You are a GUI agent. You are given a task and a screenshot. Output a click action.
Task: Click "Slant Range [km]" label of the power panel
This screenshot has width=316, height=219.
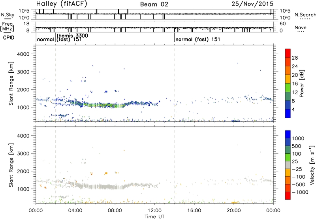pos(11,83)
